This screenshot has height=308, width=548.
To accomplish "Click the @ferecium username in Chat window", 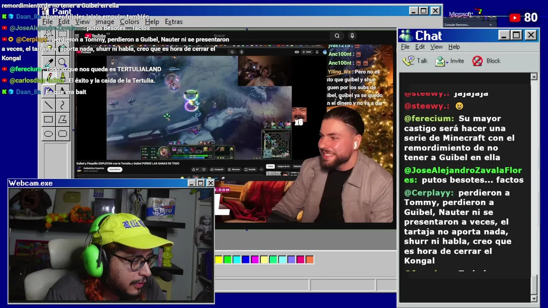I will 429,118.
